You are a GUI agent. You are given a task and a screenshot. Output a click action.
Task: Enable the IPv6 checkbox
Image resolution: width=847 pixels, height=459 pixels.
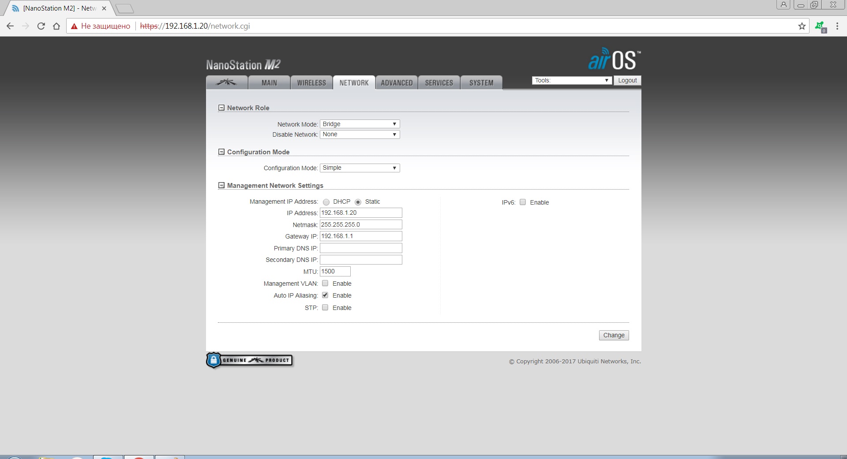(523, 202)
